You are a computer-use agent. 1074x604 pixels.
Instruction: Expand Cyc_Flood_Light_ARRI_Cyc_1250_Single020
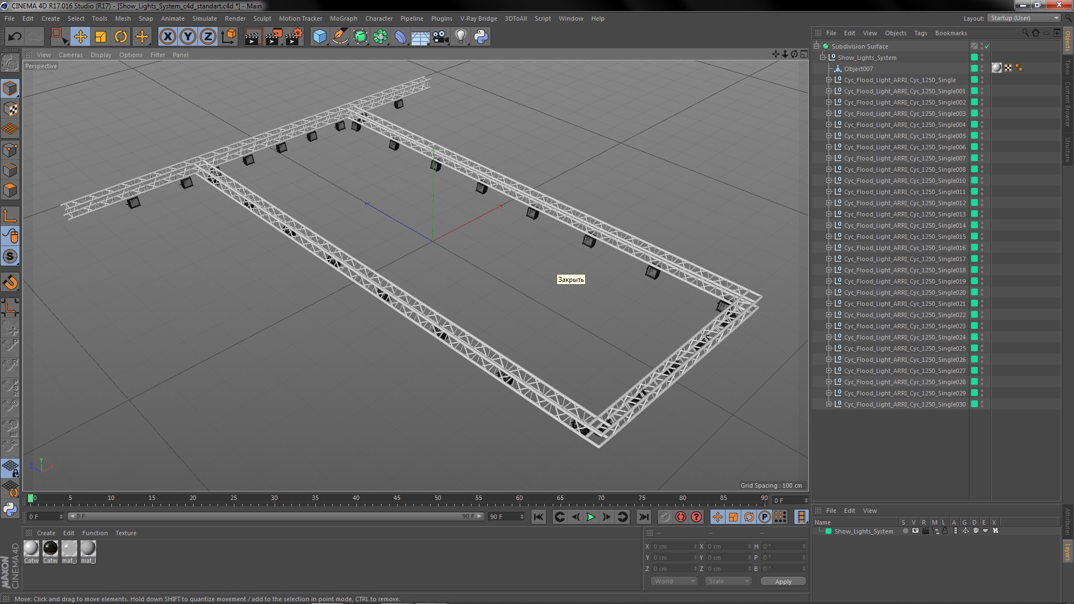point(829,292)
